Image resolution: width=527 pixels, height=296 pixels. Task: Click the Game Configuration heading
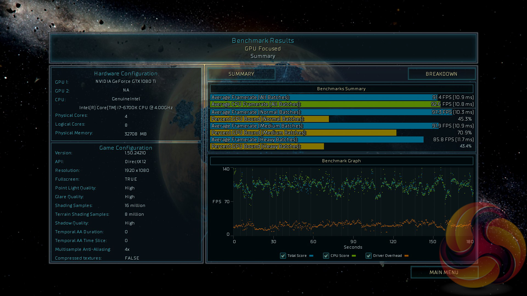tap(126, 148)
